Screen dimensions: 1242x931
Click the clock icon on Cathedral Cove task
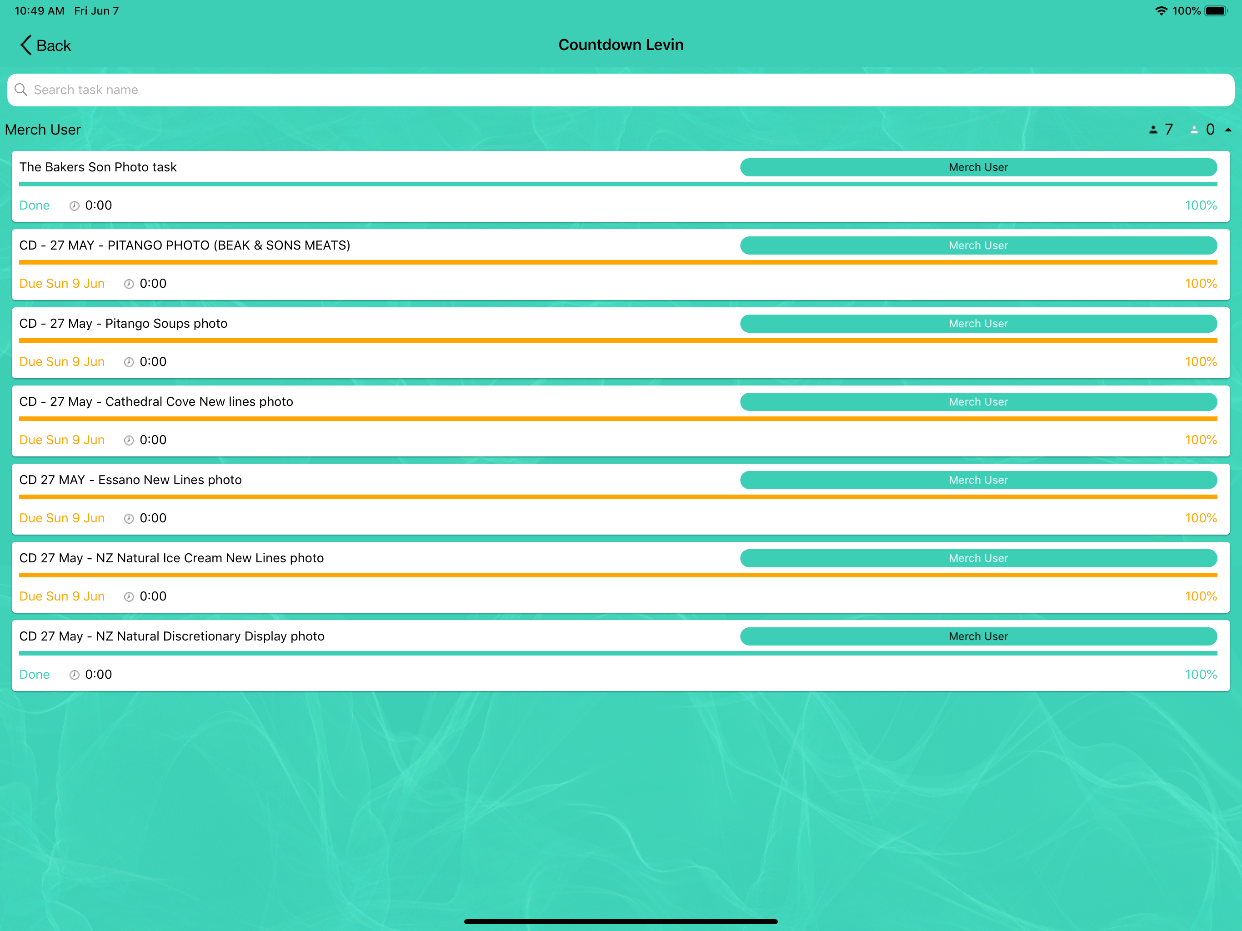tap(129, 440)
